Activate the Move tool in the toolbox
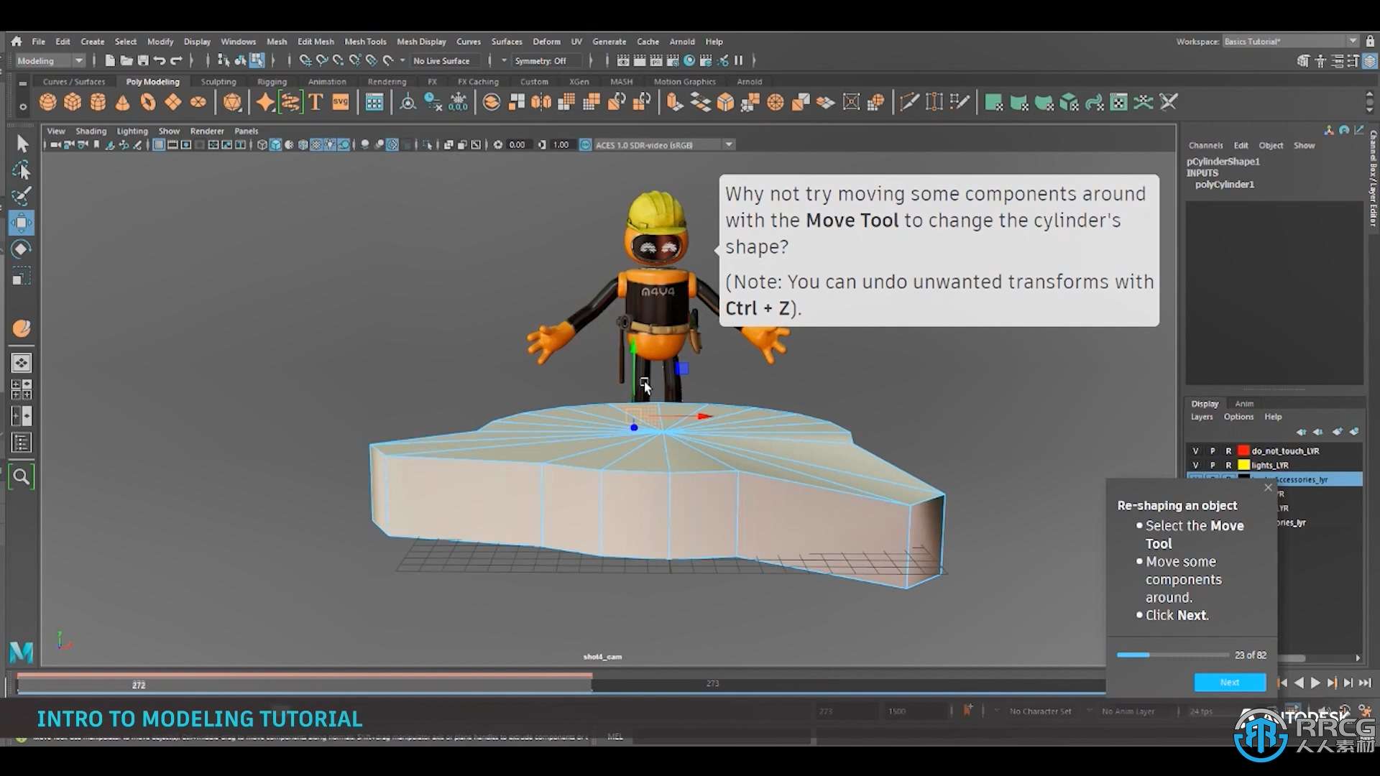The image size is (1380, 776). (x=22, y=223)
